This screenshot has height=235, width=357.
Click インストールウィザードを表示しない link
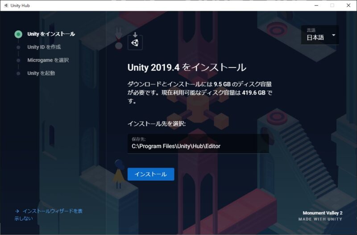(x=48, y=214)
